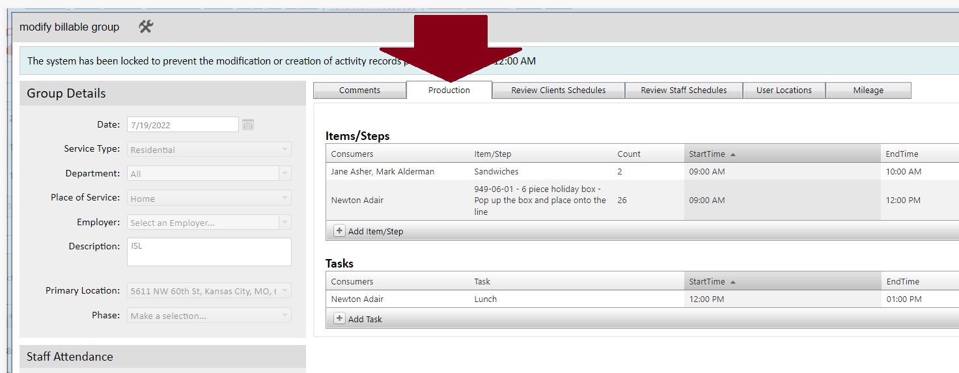Expand the Place of Service dropdown
This screenshot has height=373, width=959.
[x=285, y=199]
